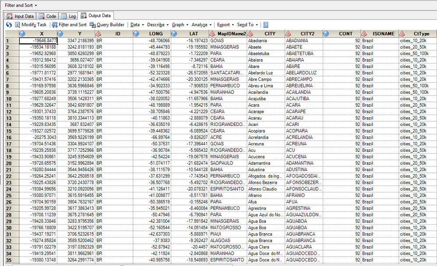Select the MapIDName2 column header

click(x=228, y=34)
